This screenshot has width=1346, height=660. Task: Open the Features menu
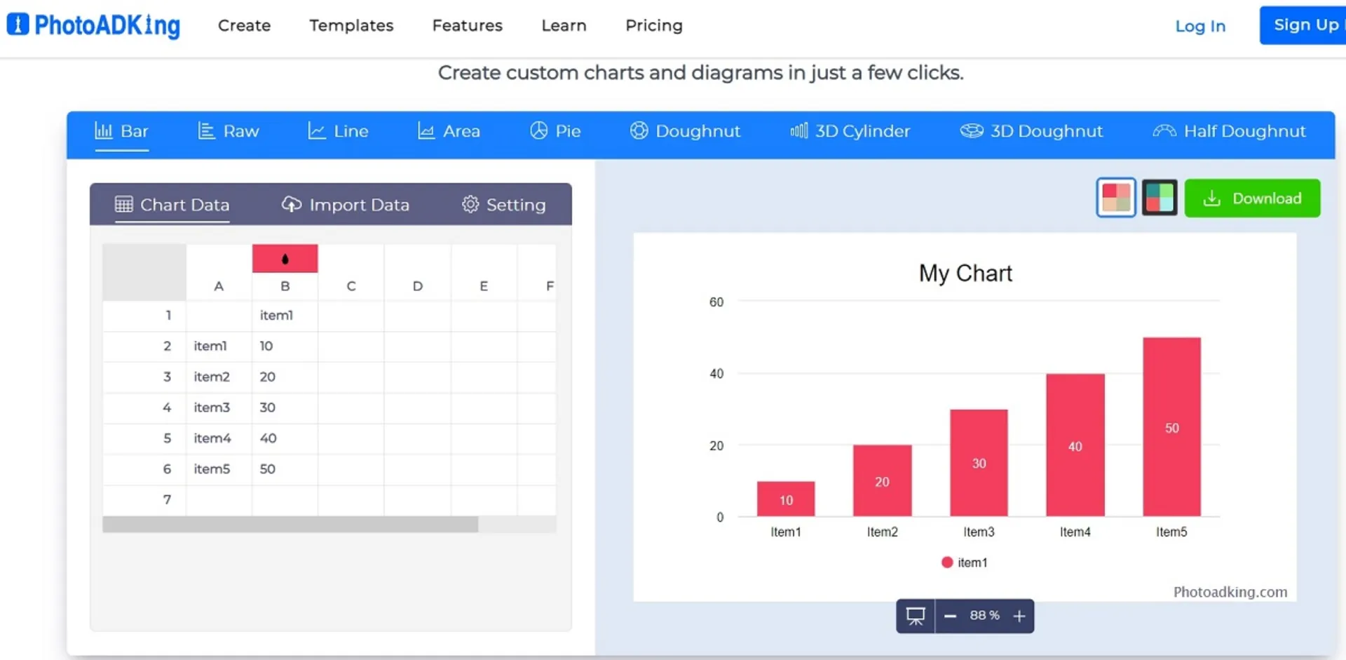tap(467, 26)
